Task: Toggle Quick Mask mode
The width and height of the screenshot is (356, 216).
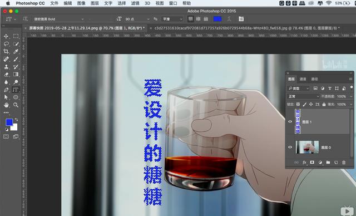Action: [x=6, y=136]
